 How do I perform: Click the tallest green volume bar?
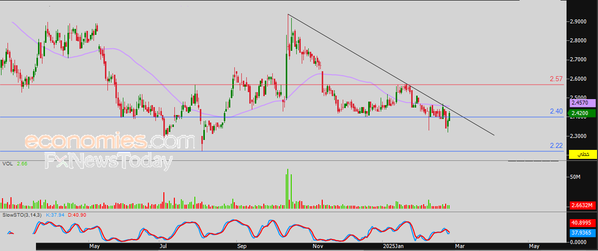tap(288, 189)
